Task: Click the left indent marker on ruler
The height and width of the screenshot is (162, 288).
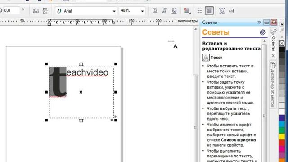Action: pyautogui.click(x=49, y=22)
